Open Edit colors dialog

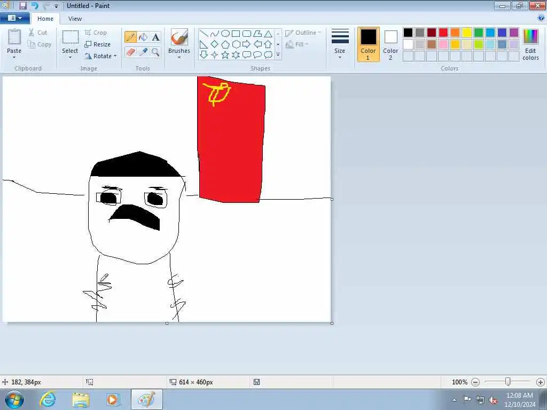(x=530, y=44)
